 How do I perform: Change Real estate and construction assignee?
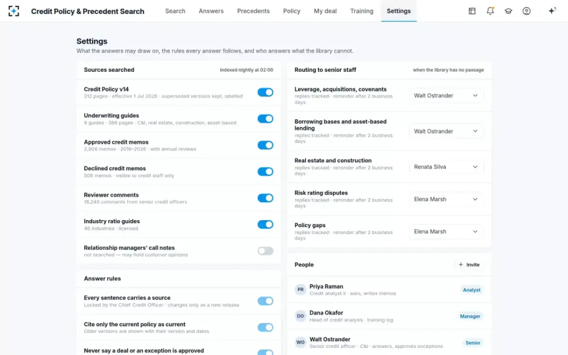[446, 167]
